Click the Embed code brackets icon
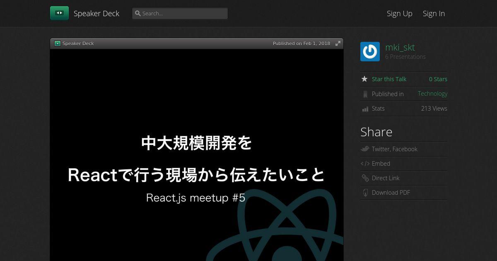497x261 pixels. (x=365, y=164)
